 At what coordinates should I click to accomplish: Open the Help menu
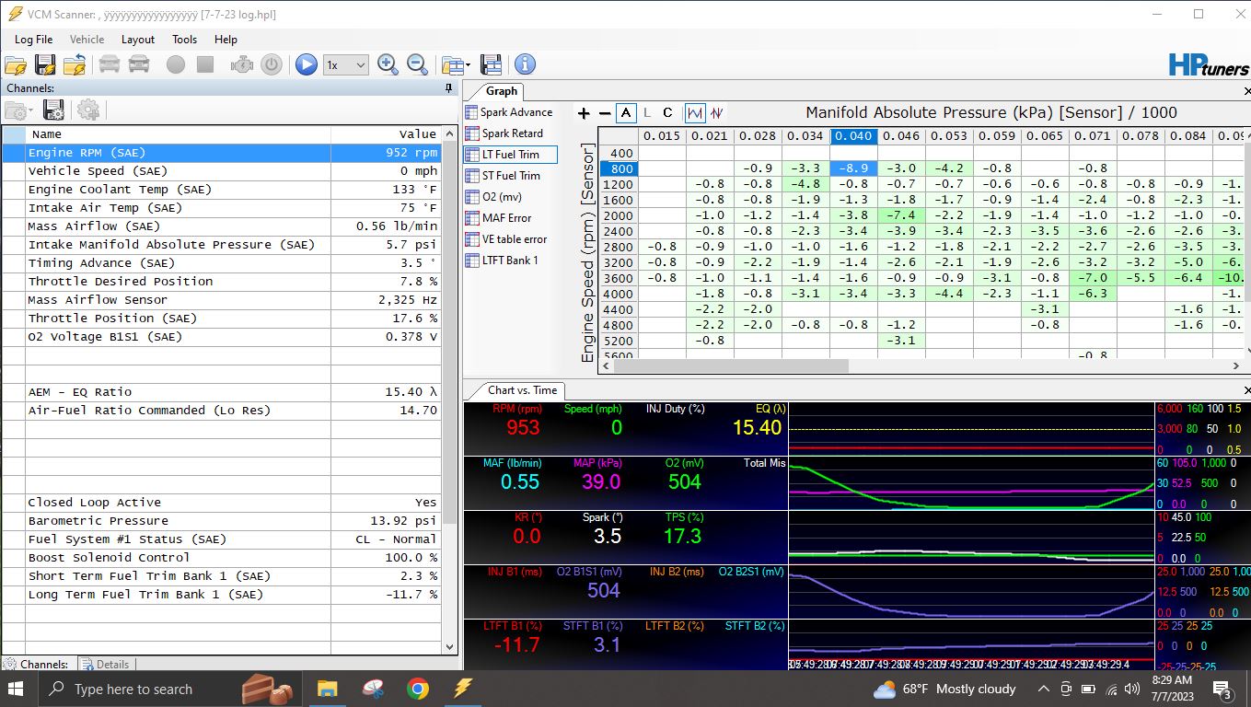click(x=226, y=40)
